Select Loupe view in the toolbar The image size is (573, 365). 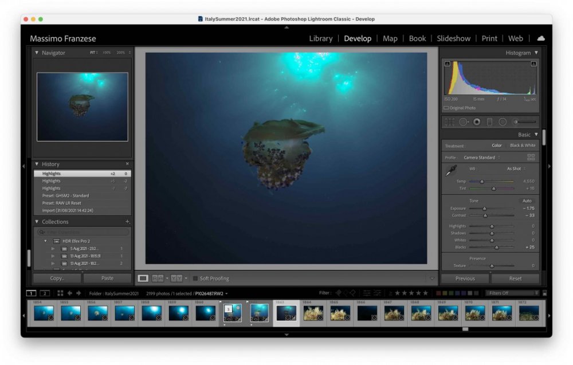[x=143, y=278]
